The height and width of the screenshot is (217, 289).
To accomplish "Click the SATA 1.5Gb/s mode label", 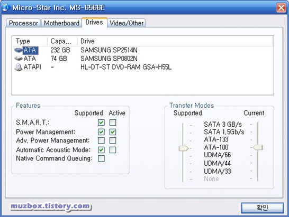I will click(x=224, y=132).
